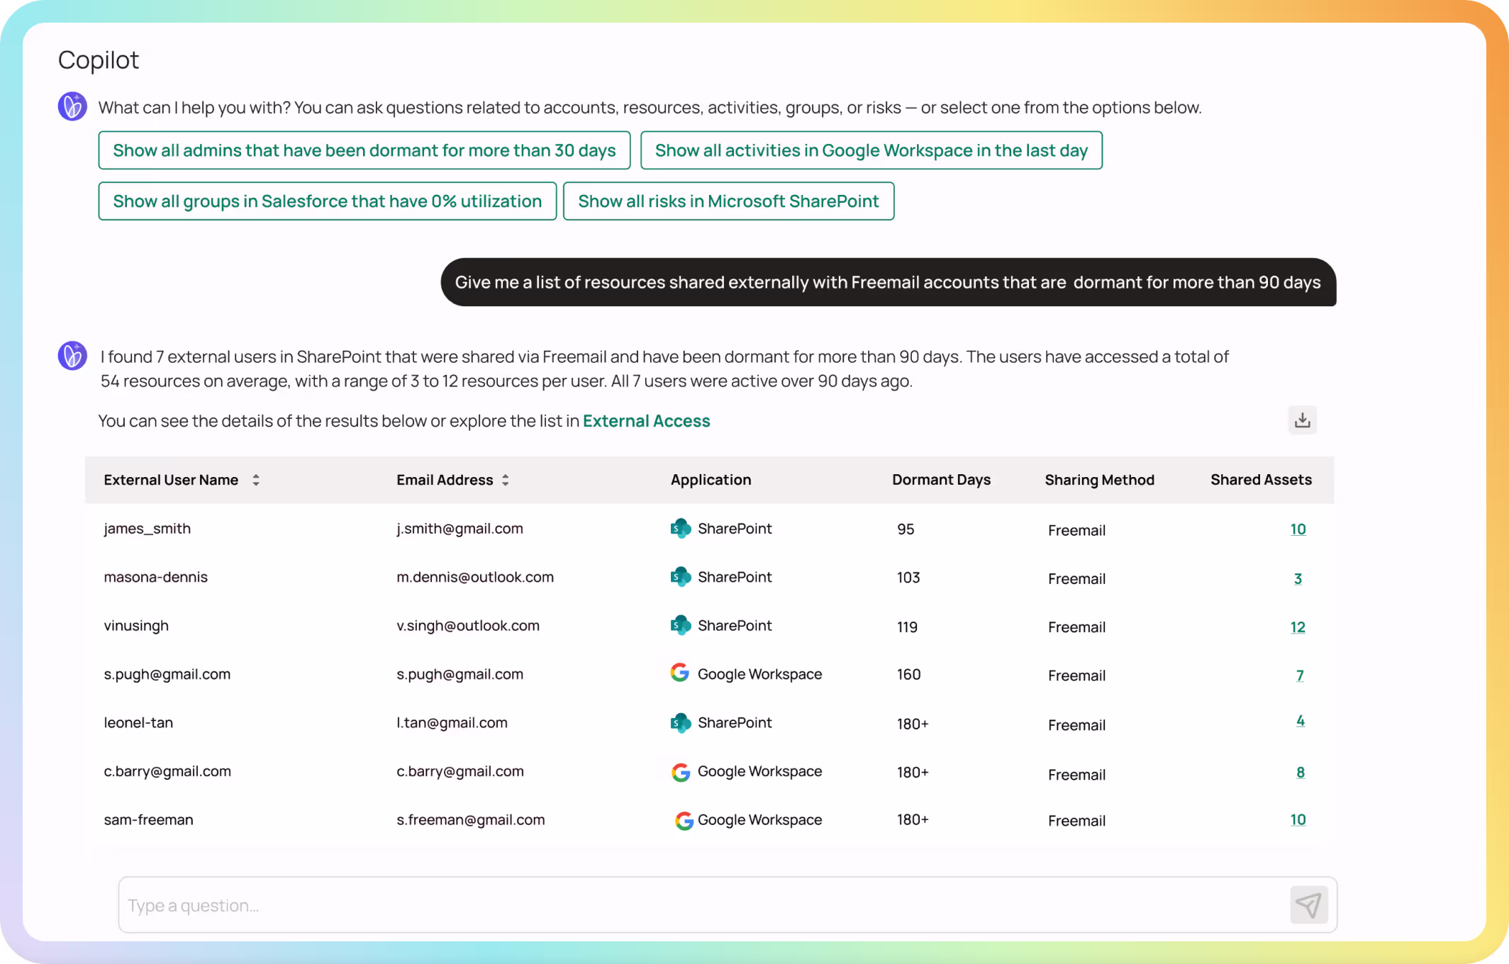Choose 'Show all activities in Google Workspace' suggestion

[x=871, y=150]
